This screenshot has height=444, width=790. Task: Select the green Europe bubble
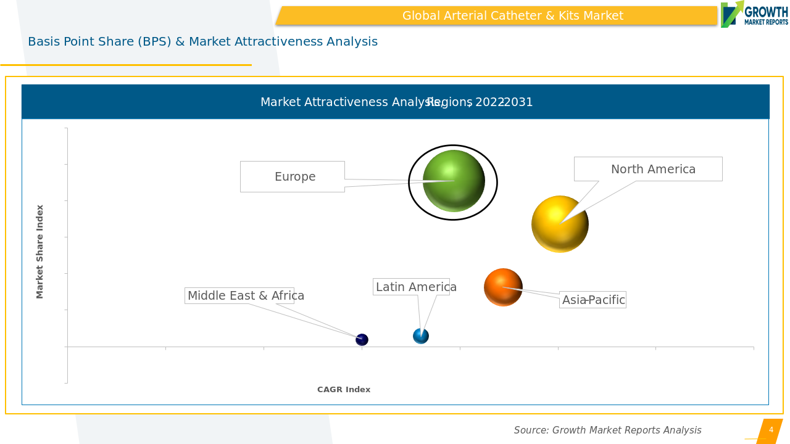pyautogui.click(x=454, y=181)
